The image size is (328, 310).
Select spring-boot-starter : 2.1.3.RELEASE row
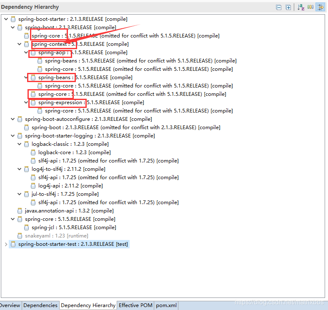pos(73,19)
